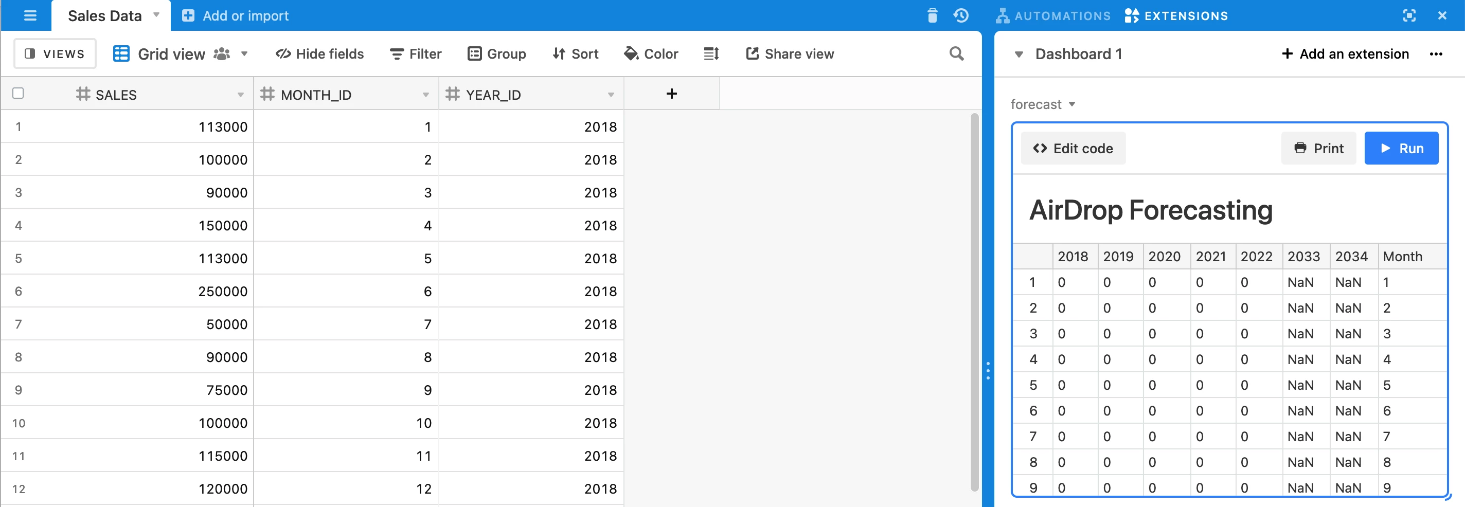Click the grid vertical scrollbar

click(x=974, y=302)
